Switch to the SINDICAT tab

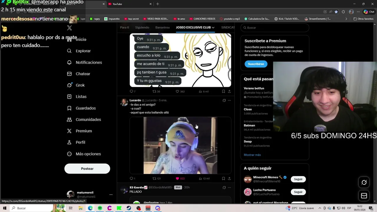tap(228, 27)
